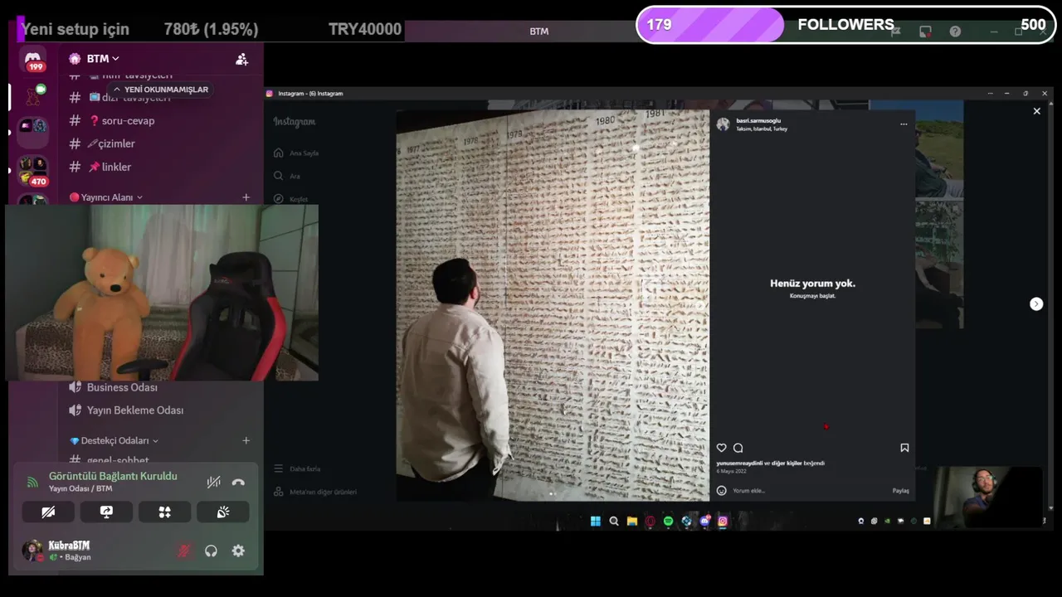Open post options three-dot menu
1062x597 pixels.
904,124
